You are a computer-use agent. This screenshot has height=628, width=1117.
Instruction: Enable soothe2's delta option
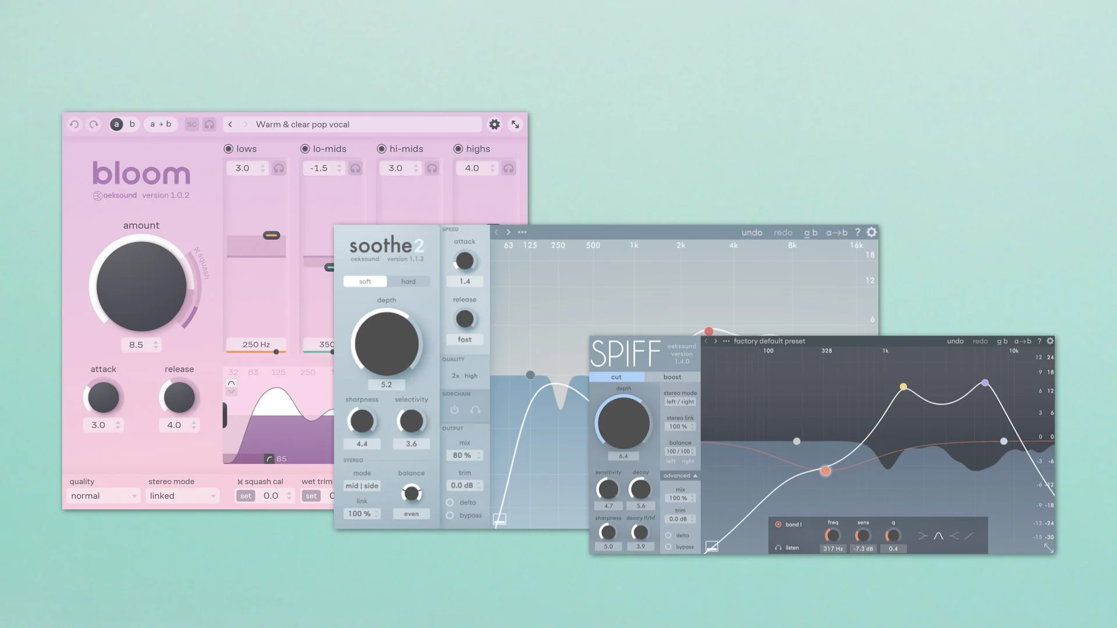click(x=450, y=502)
